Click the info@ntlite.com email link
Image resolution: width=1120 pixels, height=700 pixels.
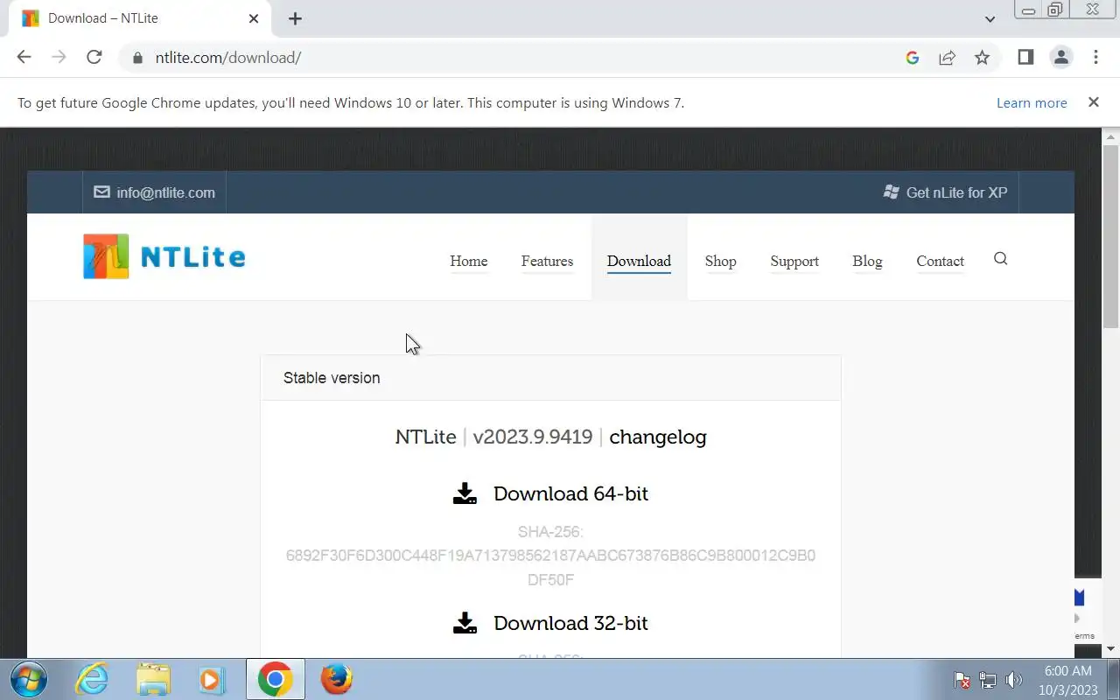point(165,192)
